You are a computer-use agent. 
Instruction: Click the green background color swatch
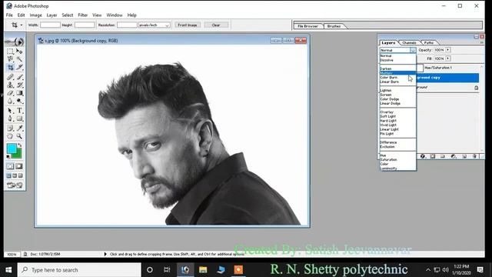click(x=18, y=155)
